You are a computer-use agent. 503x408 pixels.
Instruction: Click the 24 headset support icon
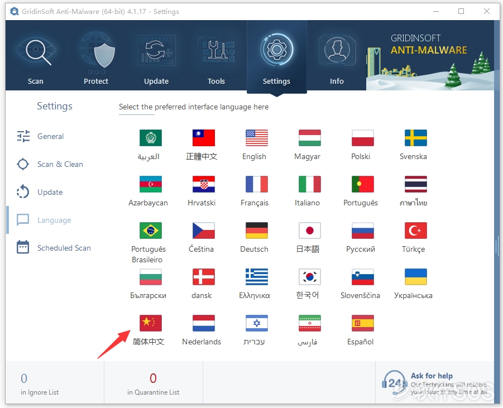[x=395, y=382]
